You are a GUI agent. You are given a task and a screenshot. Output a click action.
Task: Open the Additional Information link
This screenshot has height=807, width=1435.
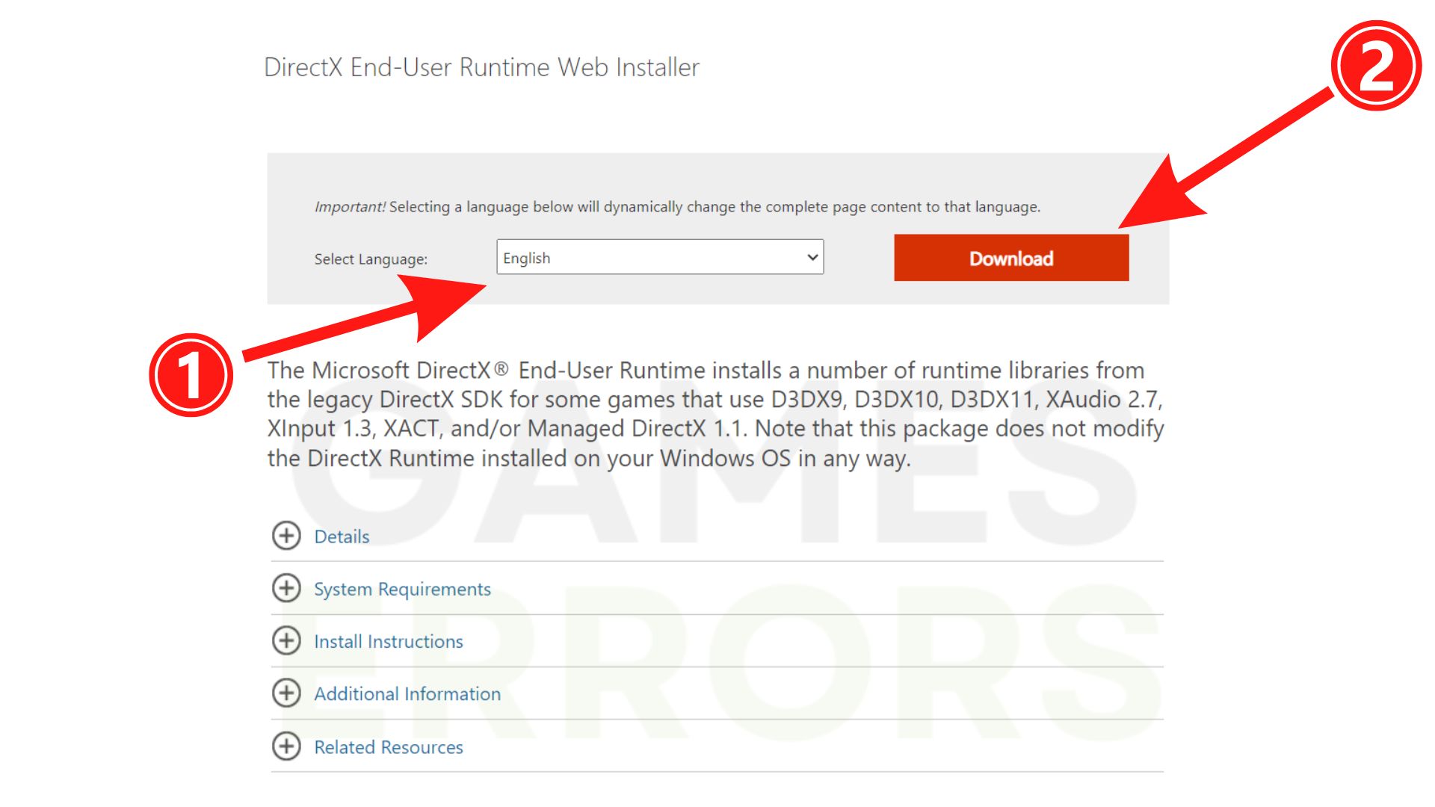tap(407, 693)
